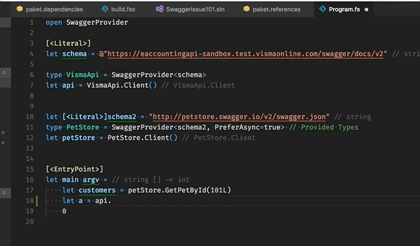Click the 'schema' identifier on line 4
The height and width of the screenshot is (246, 420).
pyautogui.click(x=74, y=54)
